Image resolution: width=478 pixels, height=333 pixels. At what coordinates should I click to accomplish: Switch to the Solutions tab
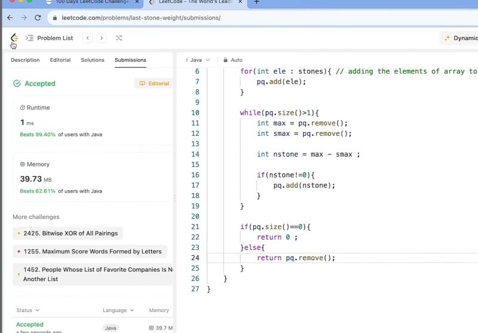[x=93, y=60]
